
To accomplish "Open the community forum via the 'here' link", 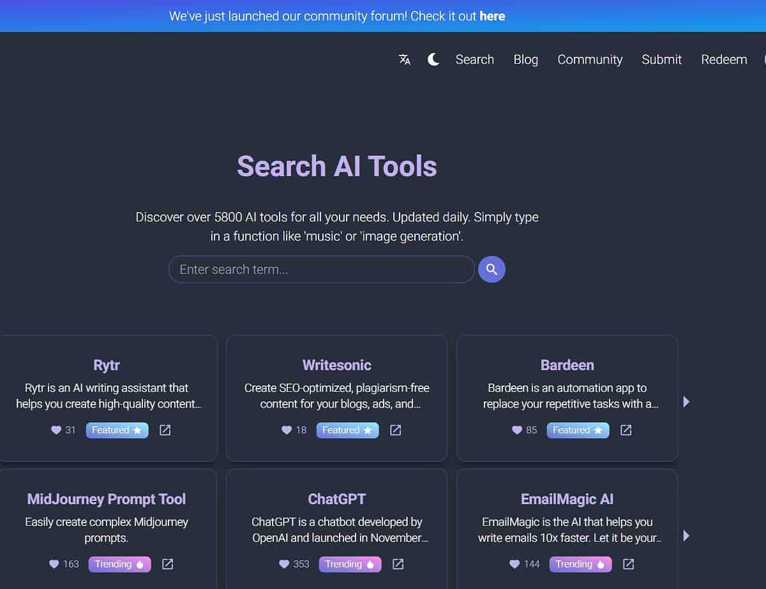I will (492, 16).
